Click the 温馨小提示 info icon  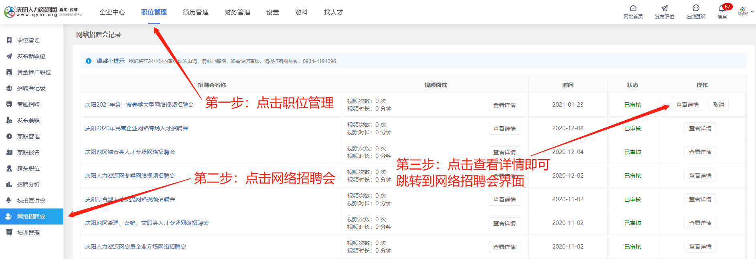[x=89, y=61]
